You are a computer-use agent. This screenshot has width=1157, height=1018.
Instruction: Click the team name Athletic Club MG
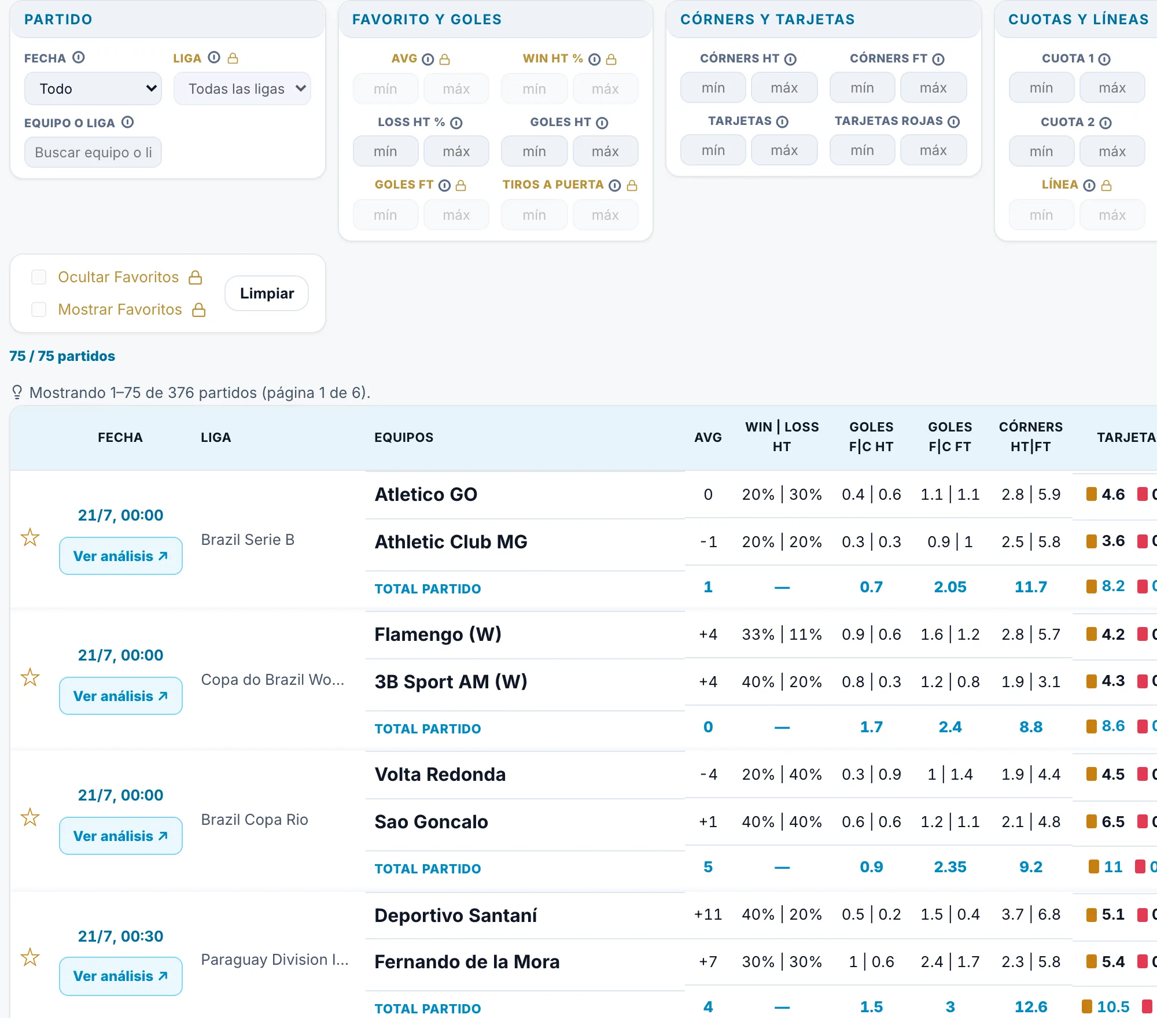click(x=451, y=541)
